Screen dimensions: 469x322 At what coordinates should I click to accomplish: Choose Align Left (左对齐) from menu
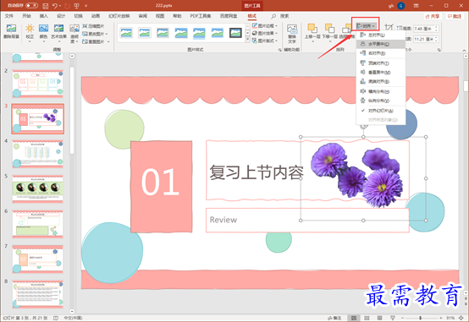[x=381, y=35]
